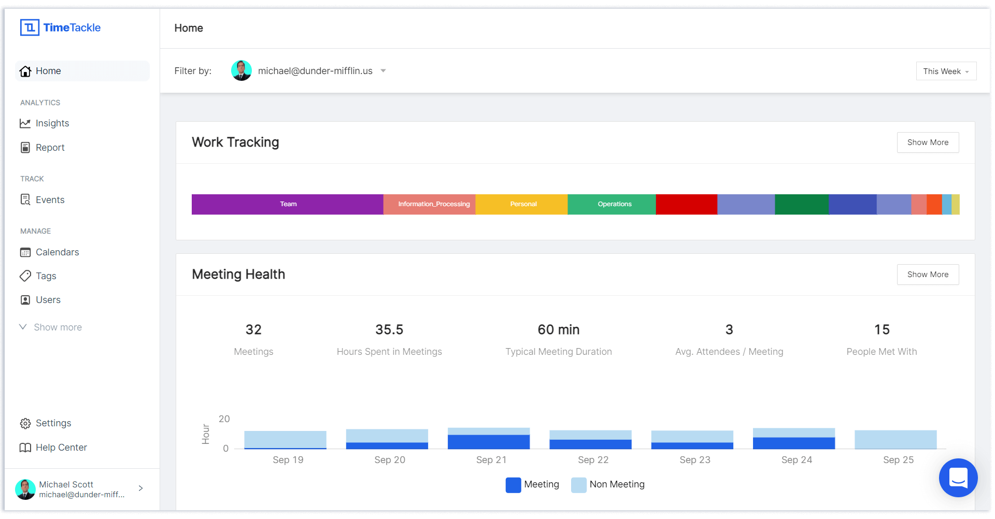Open the Settings gear
995x519 pixels.
pos(25,423)
